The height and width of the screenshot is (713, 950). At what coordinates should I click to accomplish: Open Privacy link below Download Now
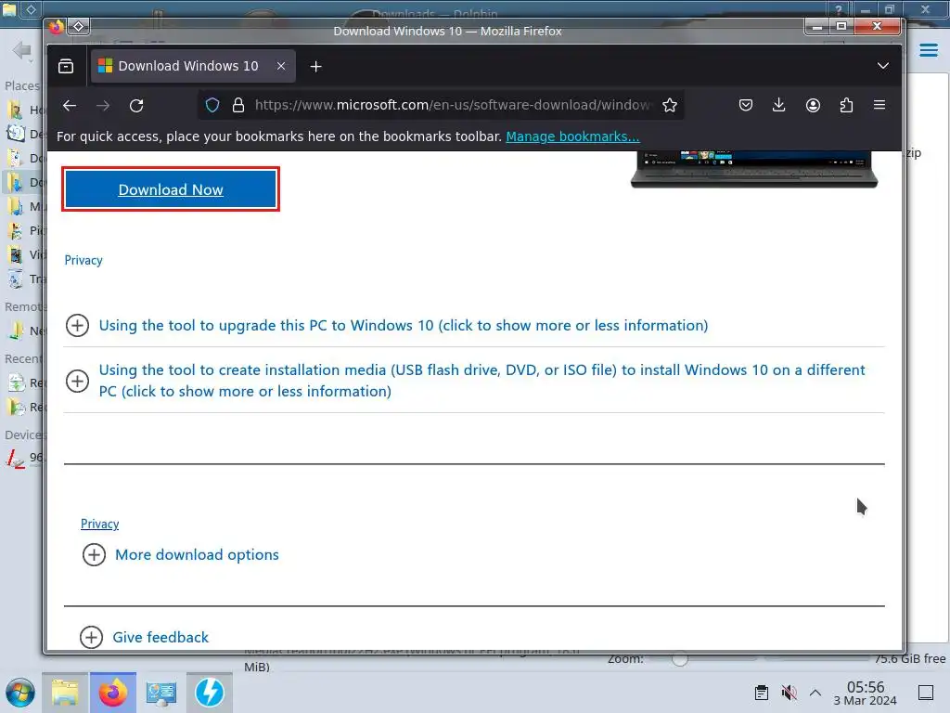[x=83, y=260]
